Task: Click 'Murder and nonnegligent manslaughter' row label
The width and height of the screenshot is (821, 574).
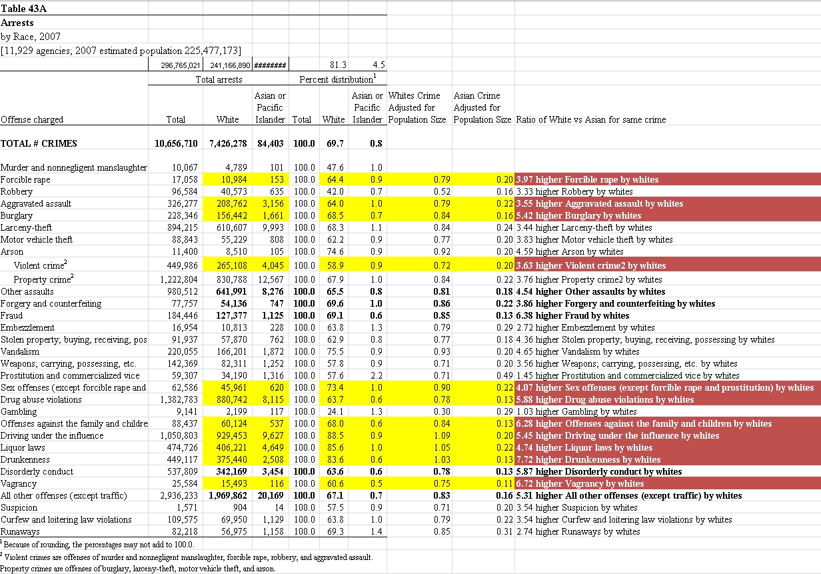Action: [74, 167]
